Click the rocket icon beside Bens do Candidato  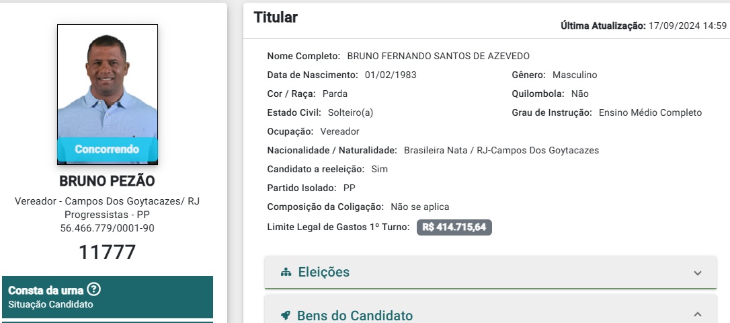point(286,316)
